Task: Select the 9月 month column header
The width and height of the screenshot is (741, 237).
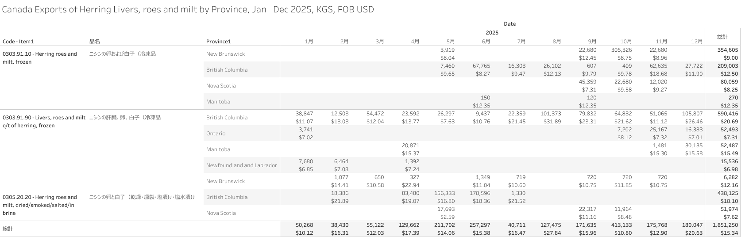Action: [x=592, y=42]
